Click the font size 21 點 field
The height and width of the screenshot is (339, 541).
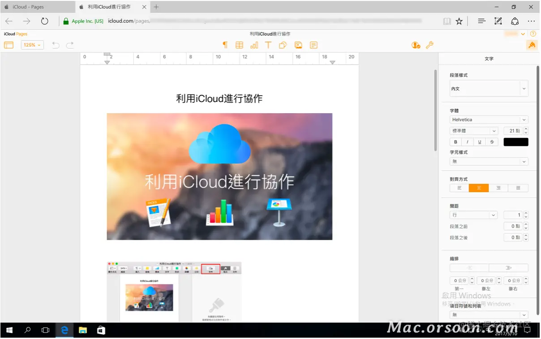pyautogui.click(x=513, y=131)
